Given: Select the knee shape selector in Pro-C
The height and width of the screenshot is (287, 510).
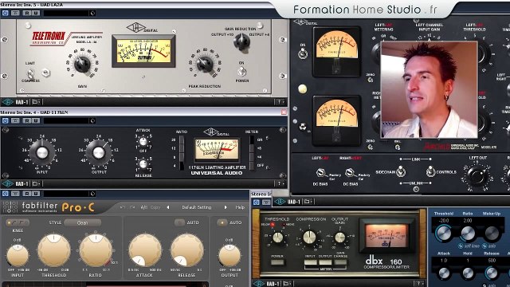Looking at the screenshot, I should click(18, 223).
